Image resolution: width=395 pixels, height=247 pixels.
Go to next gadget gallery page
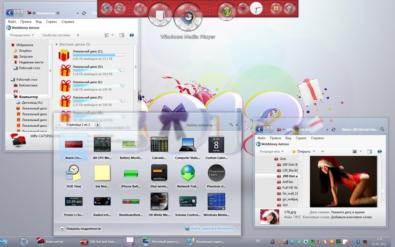(x=97, y=125)
